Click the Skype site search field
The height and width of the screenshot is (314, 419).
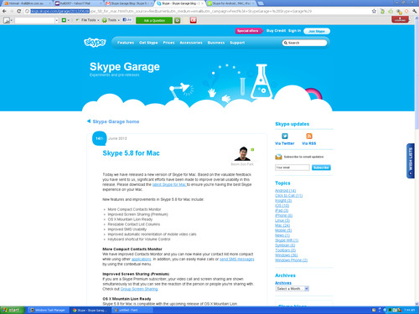[x=304, y=43]
